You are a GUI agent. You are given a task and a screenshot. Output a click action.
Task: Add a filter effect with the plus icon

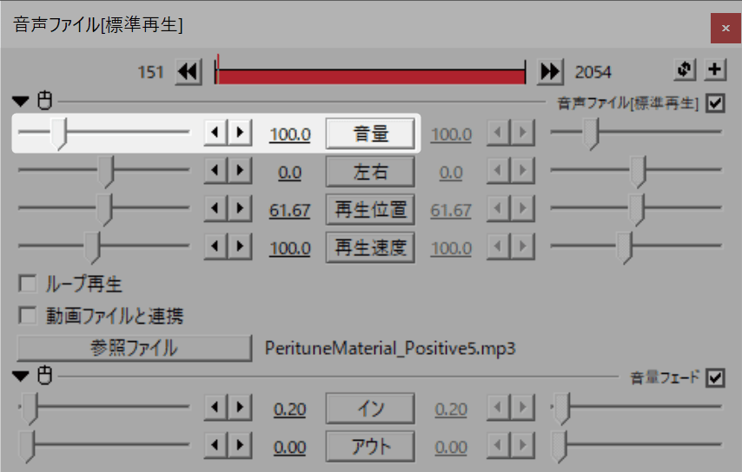pos(715,70)
